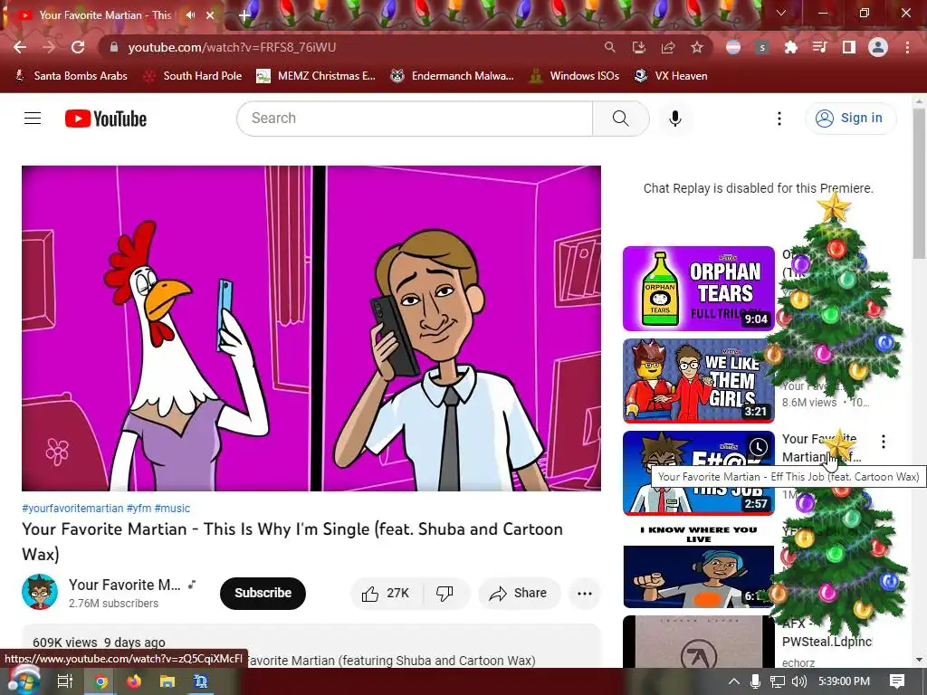This screenshot has height=695, width=927.
Task: Toggle the browser side panel icon
Action: click(849, 47)
